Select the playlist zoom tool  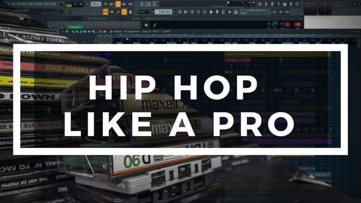pyautogui.click(x=101, y=32)
